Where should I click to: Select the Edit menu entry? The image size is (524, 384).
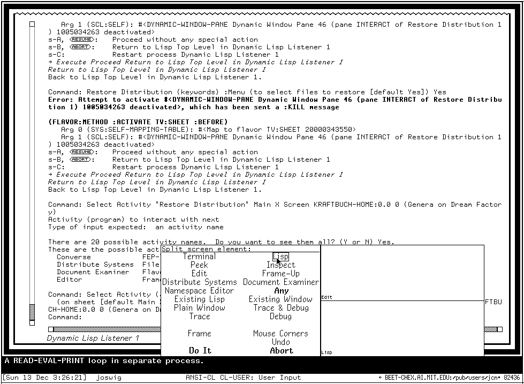tap(200, 274)
